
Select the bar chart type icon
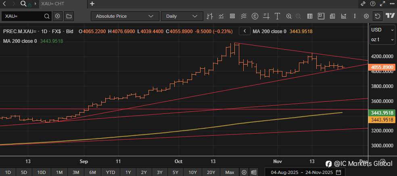coord(209,16)
